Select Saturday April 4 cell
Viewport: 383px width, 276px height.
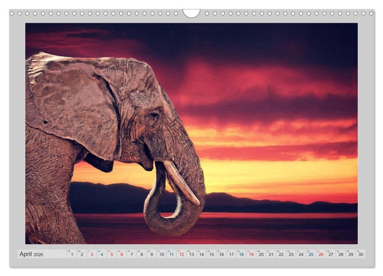pyautogui.click(x=102, y=254)
